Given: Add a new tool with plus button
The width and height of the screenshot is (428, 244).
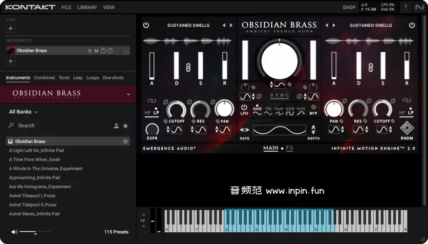Looking at the screenshot, I should pos(10,28).
